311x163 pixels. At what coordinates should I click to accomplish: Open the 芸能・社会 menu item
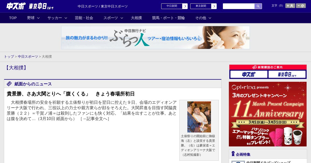point(84,18)
